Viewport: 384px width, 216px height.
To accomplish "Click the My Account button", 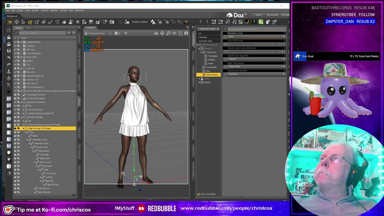I will pos(272,15).
